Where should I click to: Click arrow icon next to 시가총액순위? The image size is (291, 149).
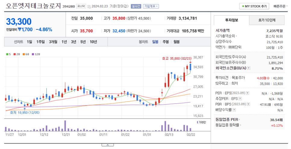pos(236,36)
